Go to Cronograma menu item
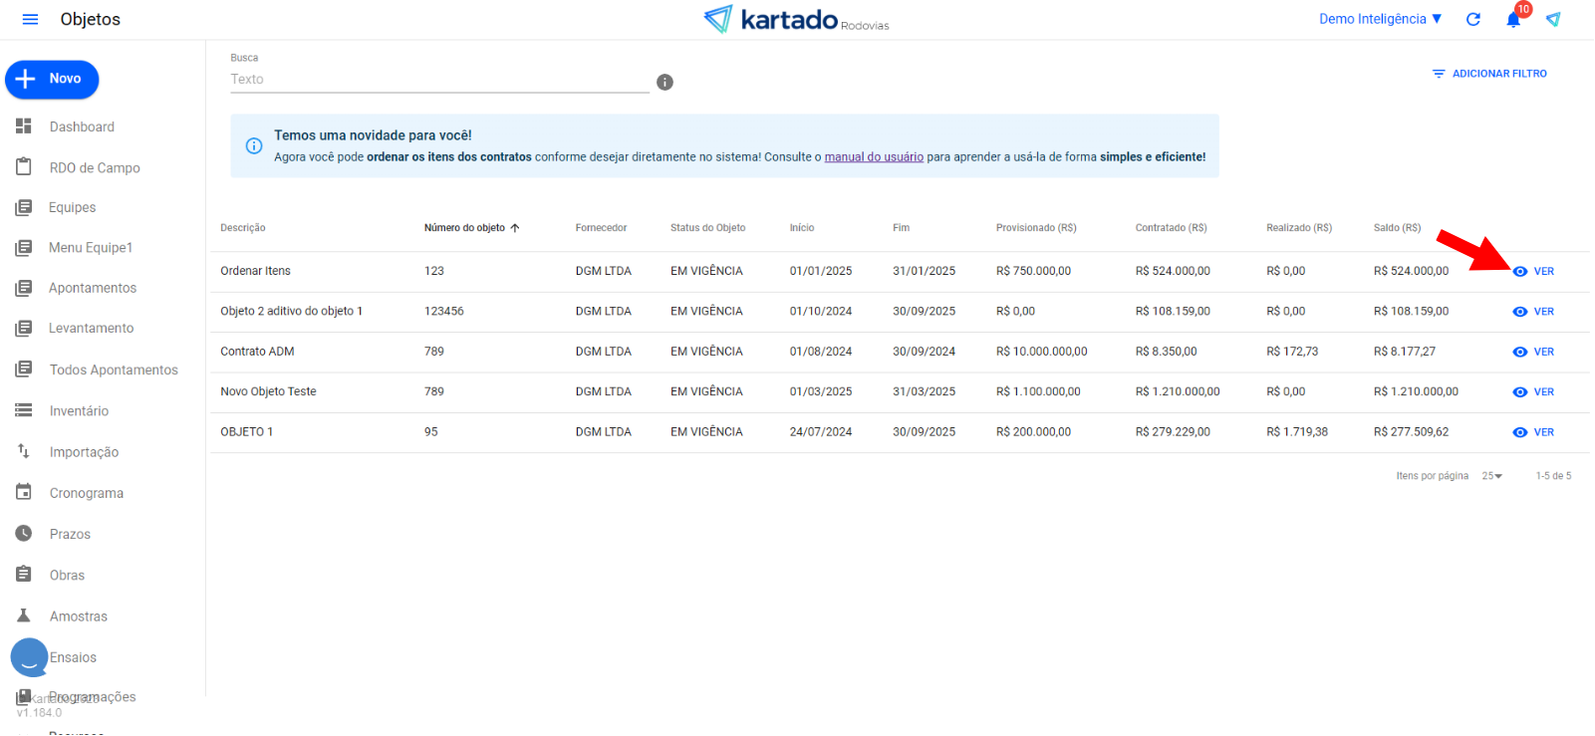This screenshot has width=1595, height=736. point(87,493)
